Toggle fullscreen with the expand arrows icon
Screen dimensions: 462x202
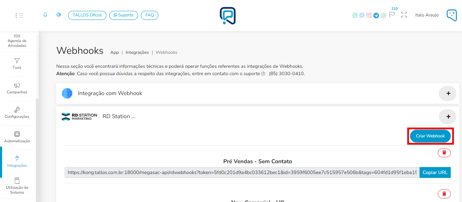click(404, 15)
